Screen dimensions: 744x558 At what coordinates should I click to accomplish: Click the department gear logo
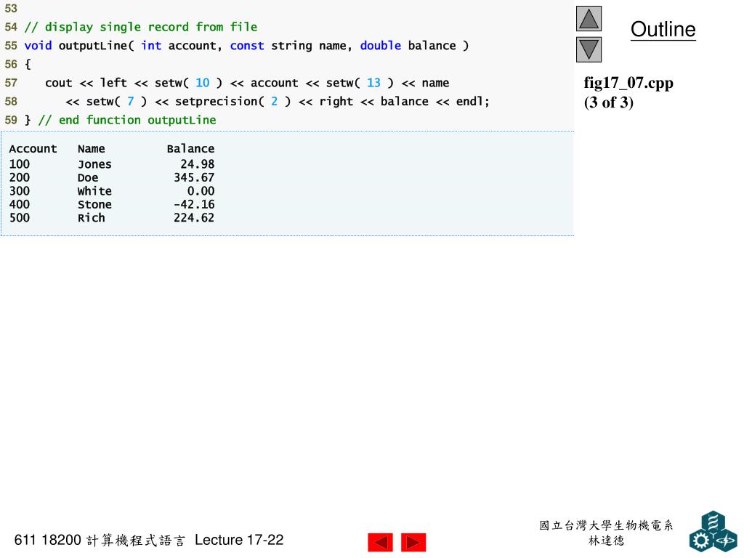pos(713,531)
